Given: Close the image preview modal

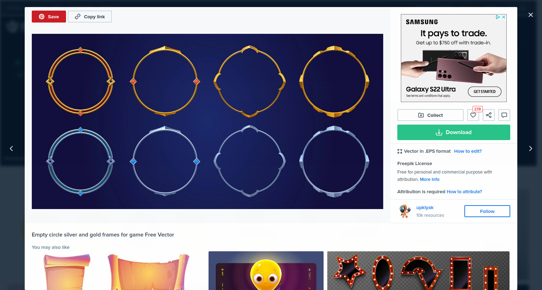Looking at the screenshot, I should (x=530, y=15).
